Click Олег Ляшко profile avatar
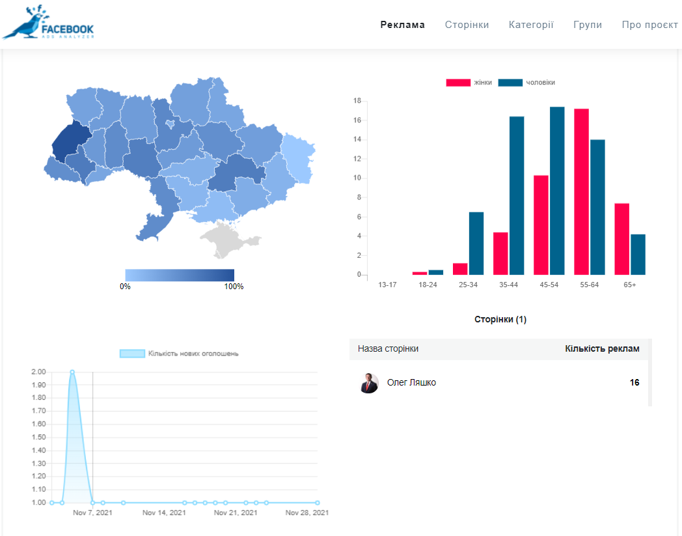682x536 pixels. [369, 383]
